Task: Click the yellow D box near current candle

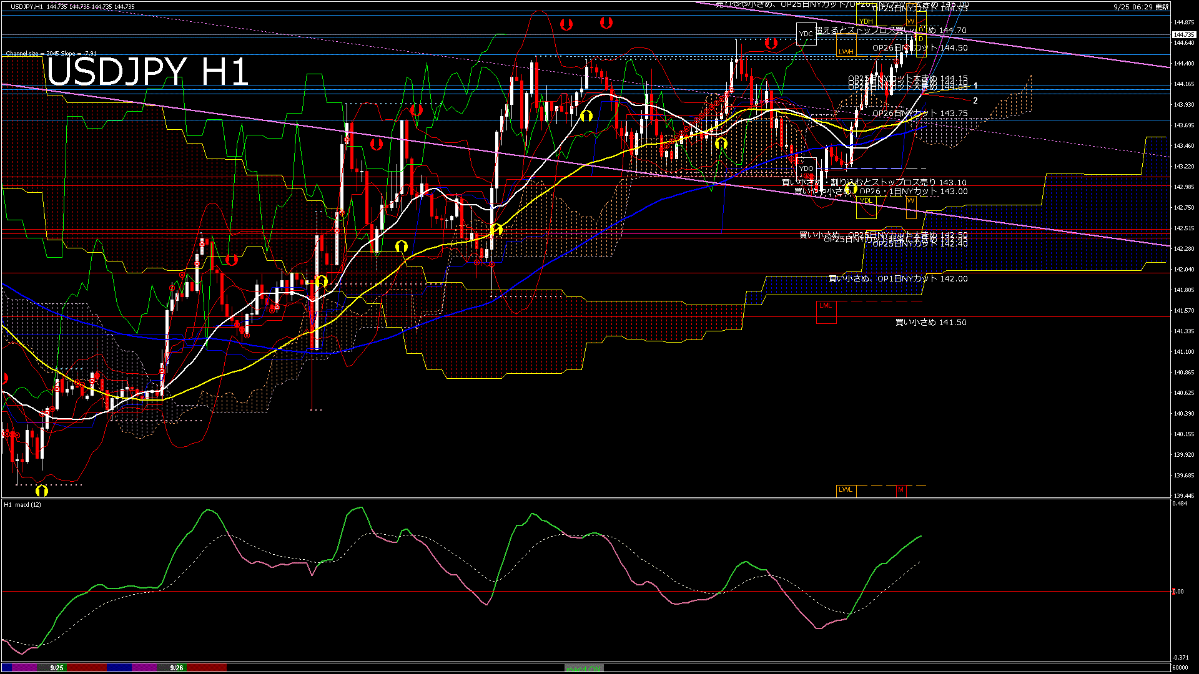Action: coord(920,39)
